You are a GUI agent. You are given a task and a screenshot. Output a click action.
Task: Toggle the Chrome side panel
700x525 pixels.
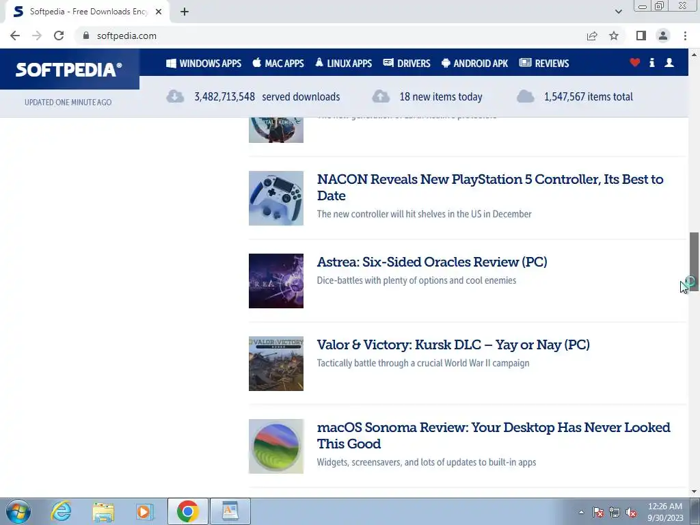pos(641,36)
